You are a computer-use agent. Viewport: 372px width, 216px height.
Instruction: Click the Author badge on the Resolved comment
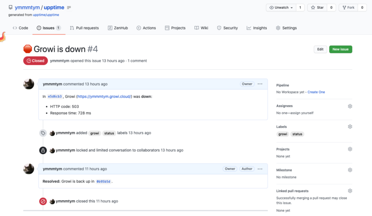pos(247,169)
